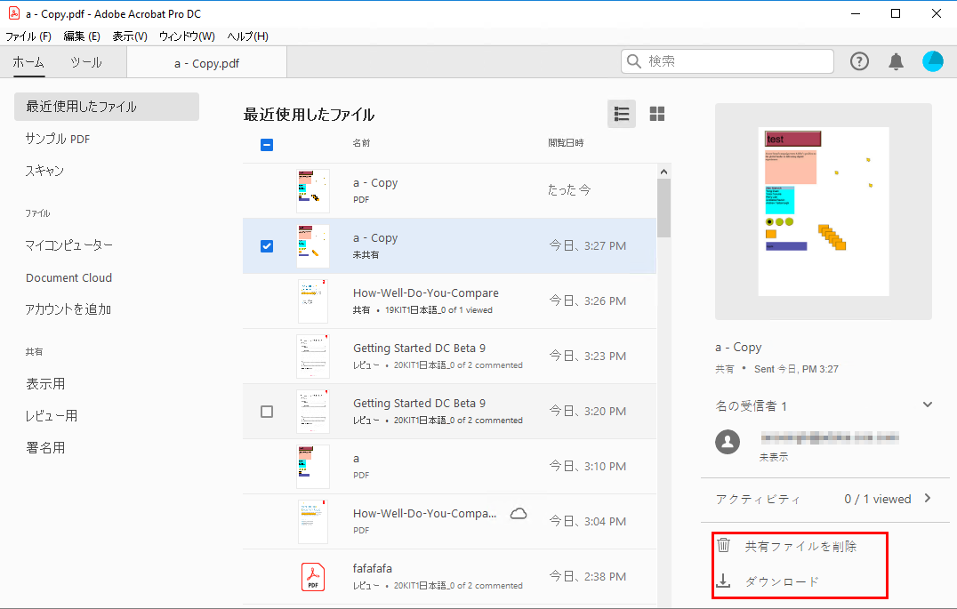Switch to the ツール tab
Screen dimensions: 957x609
point(85,62)
